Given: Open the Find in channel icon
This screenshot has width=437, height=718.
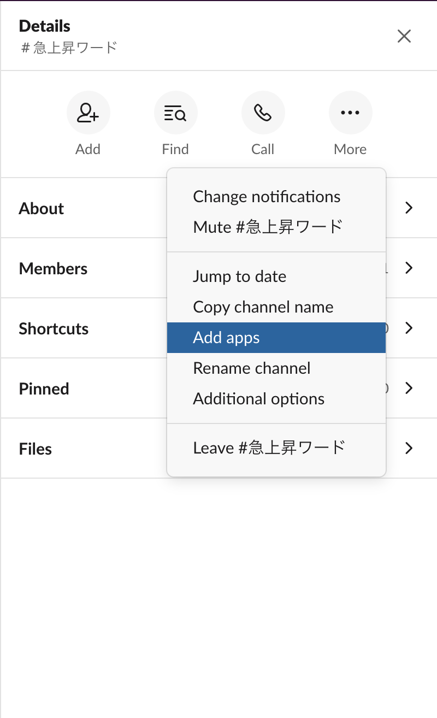Looking at the screenshot, I should pyautogui.click(x=175, y=113).
